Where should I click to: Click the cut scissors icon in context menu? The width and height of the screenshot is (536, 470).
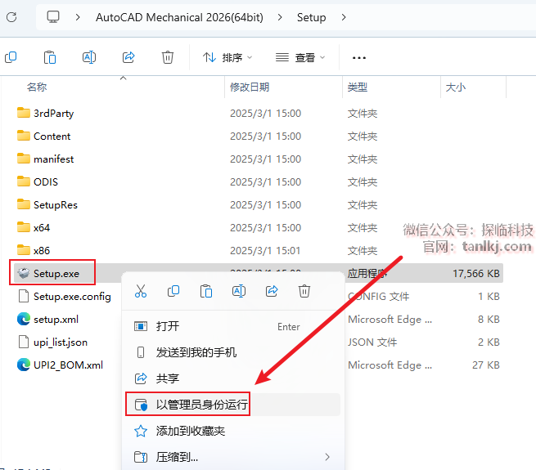pos(141,291)
